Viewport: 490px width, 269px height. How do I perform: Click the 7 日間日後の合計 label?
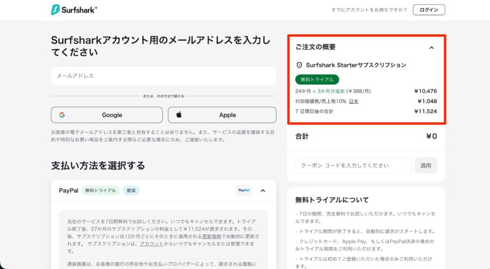[314, 111]
